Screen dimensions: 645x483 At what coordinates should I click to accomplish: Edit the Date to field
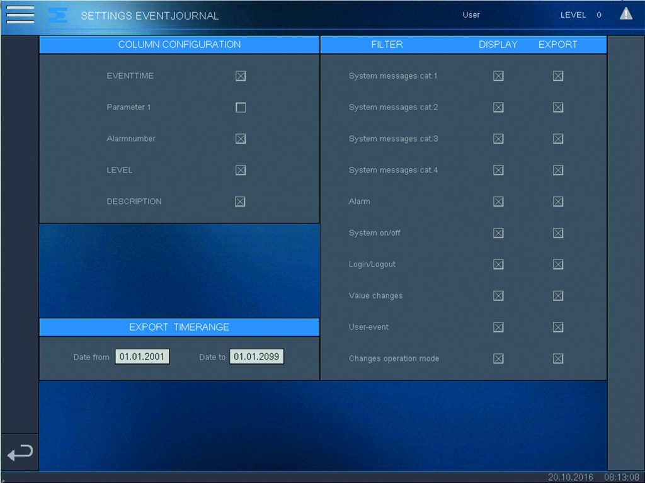tap(256, 357)
